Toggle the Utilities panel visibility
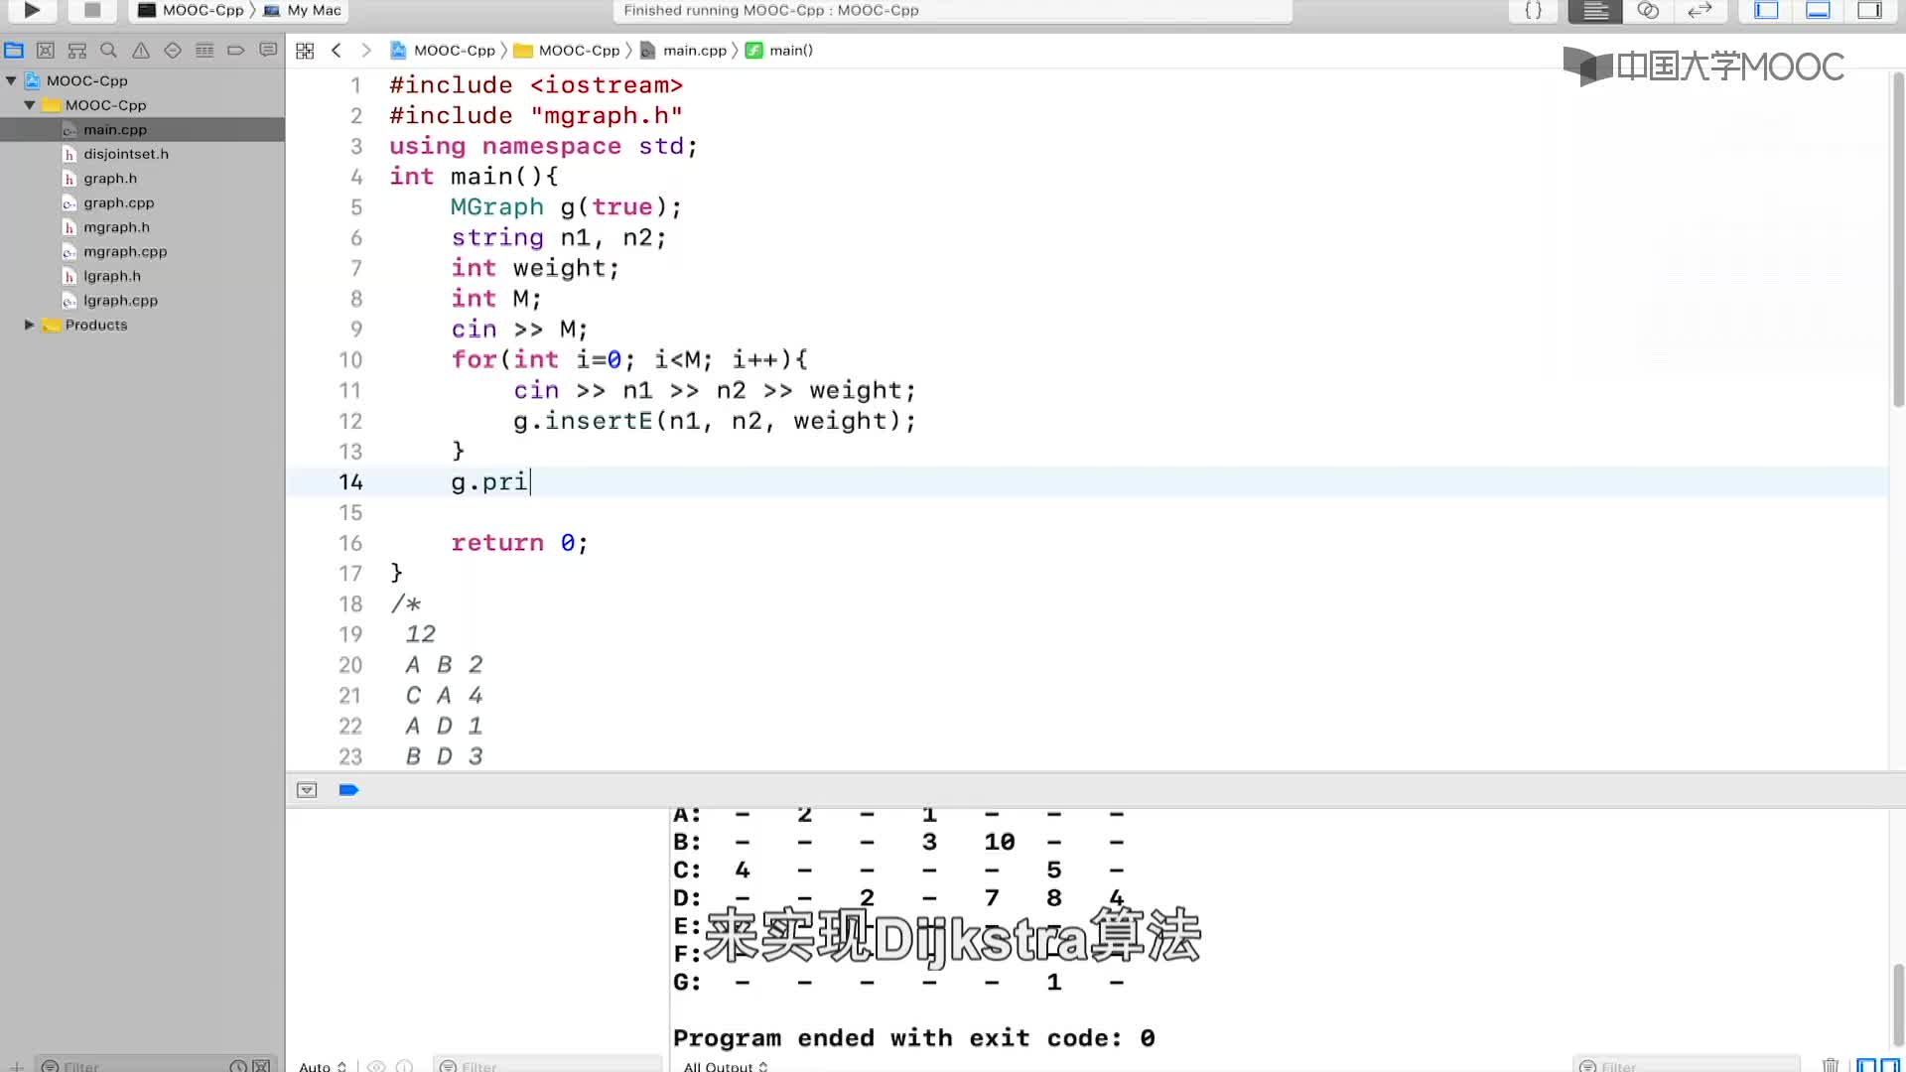Screen dimensions: 1906x1072 [1870, 10]
